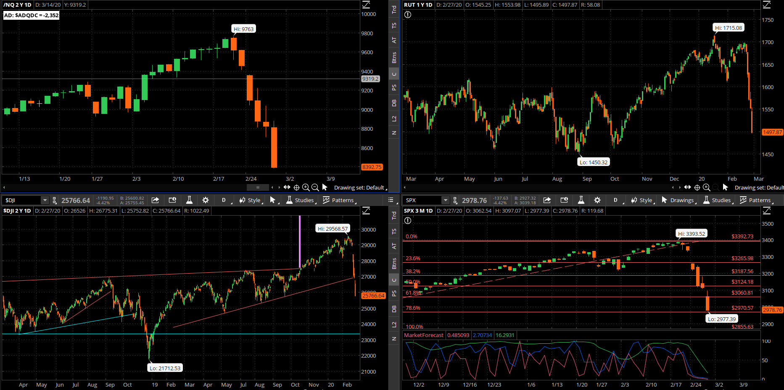Screen dimensions: 784x390
Task: Open Edit studies flask icon in SPX toolbar
Action: tap(581, 200)
